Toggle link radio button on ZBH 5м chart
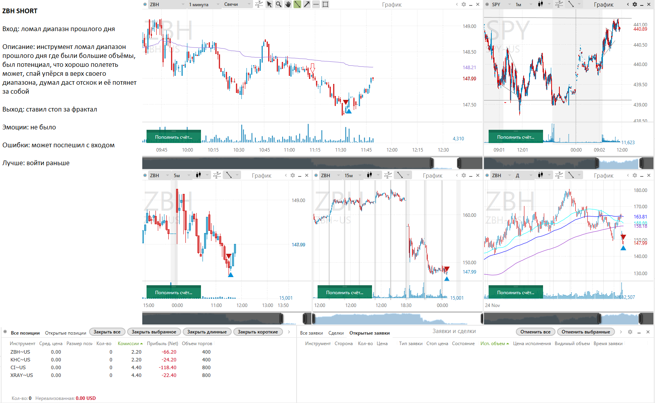This screenshot has width=655, height=403. [145, 175]
